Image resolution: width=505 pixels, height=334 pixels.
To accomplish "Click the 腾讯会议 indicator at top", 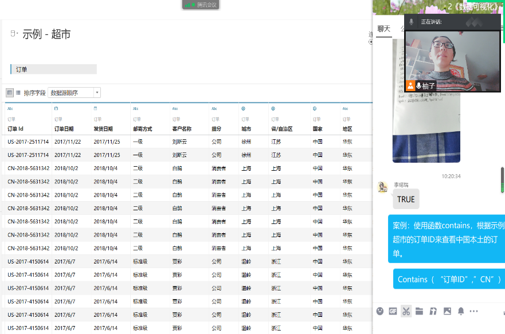I will pos(201,5).
